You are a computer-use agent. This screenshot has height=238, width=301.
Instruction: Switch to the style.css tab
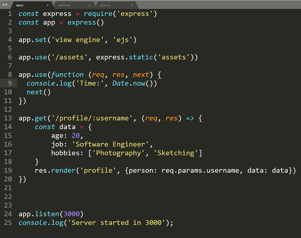(x=105, y=5)
